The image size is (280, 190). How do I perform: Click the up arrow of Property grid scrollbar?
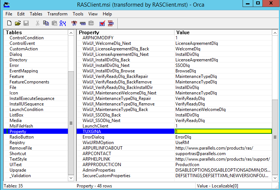coord(275,33)
